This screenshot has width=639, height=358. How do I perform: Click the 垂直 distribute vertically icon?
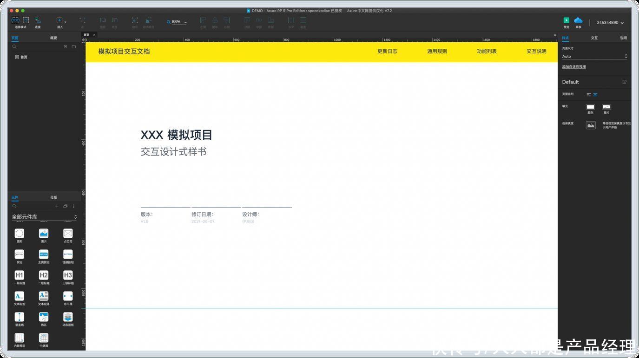click(x=303, y=20)
